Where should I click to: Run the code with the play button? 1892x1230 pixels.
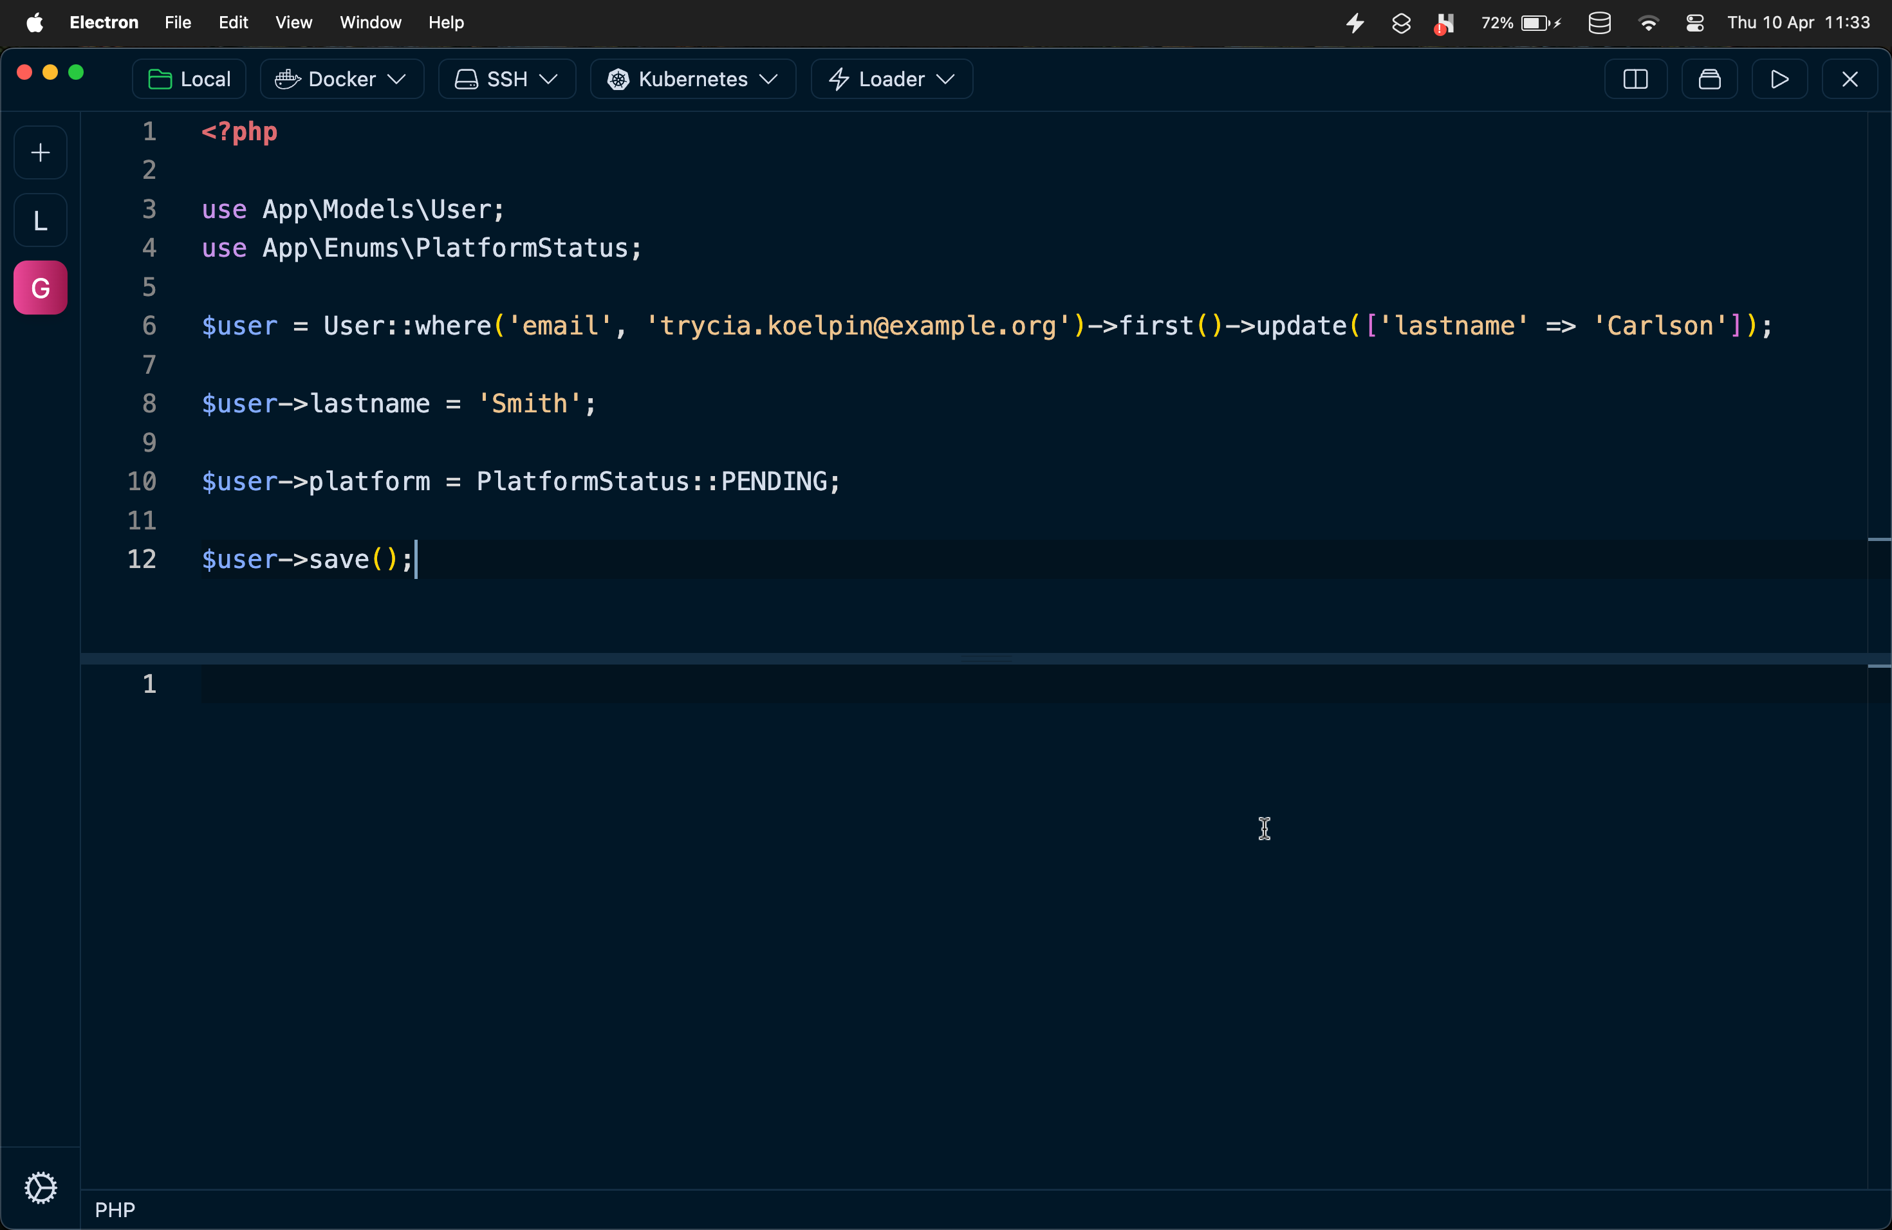(1780, 78)
